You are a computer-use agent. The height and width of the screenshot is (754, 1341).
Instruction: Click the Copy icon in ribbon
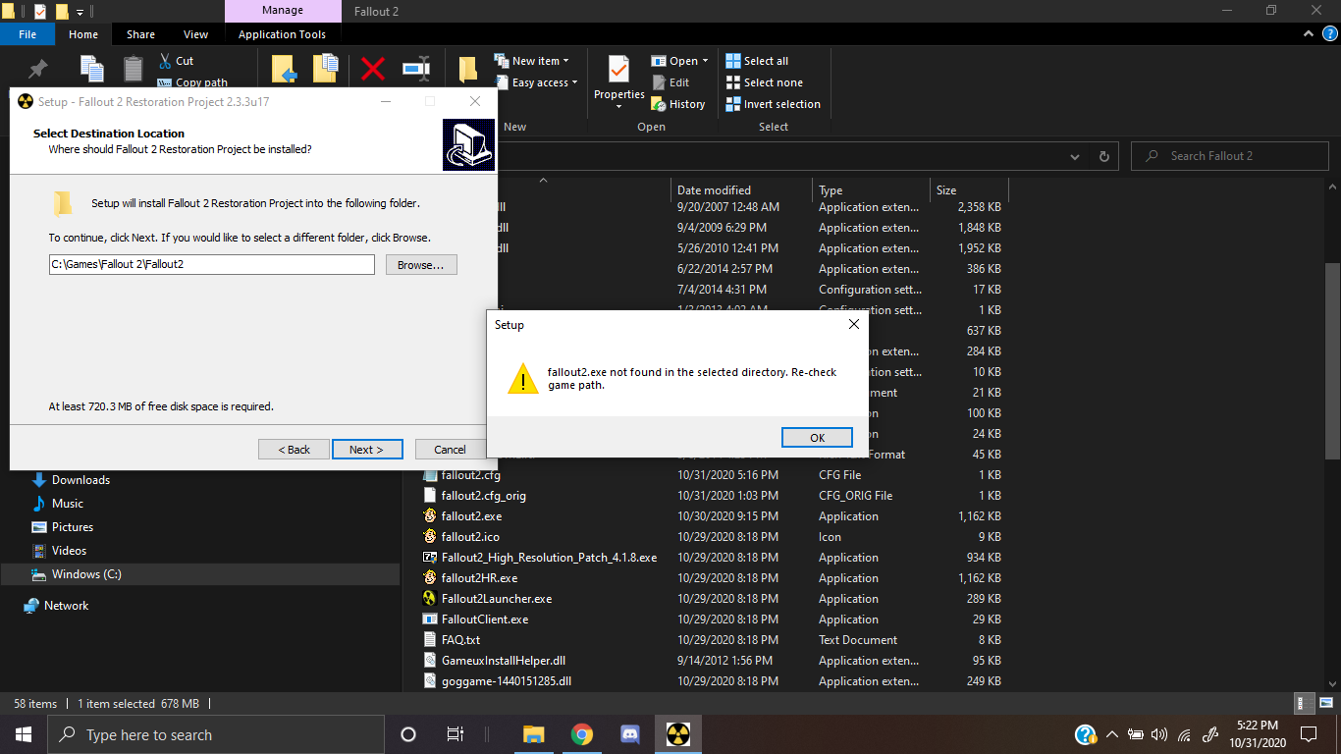[92, 68]
